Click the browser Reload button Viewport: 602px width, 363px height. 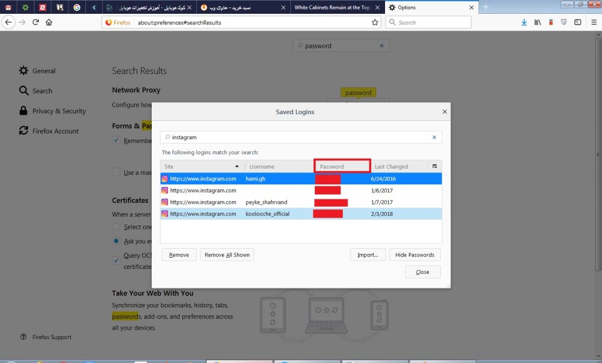[x=36, y=22]
